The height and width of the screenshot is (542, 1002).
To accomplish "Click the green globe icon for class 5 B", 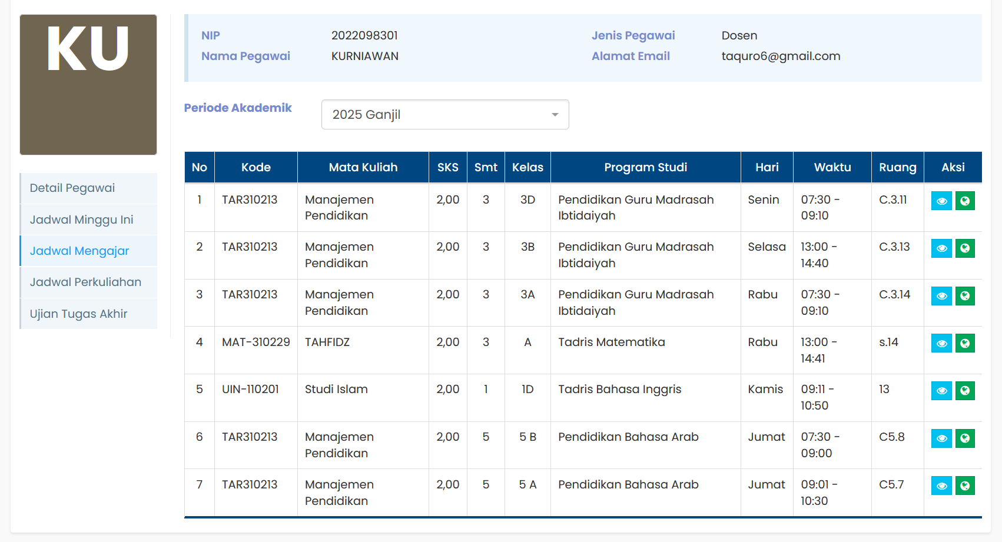I will [x=964, y=438].
